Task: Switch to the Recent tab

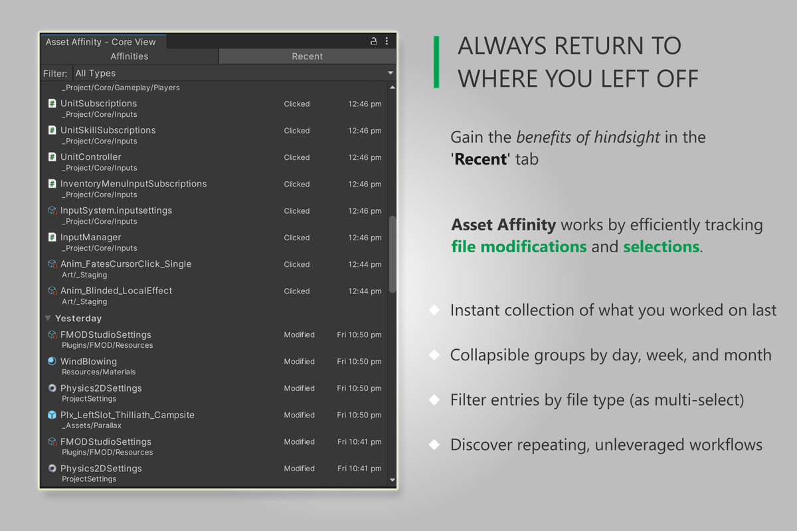Action: click(x=308, y=56)
